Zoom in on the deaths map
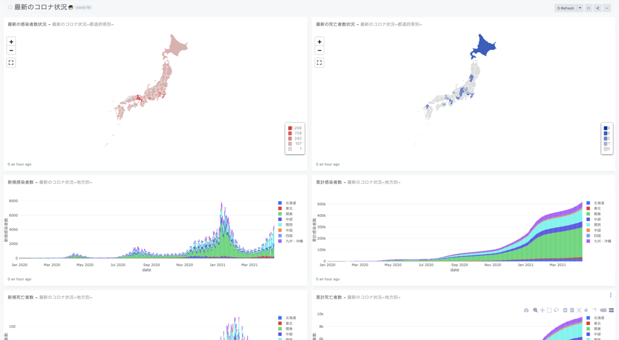Viewport: 619px width, 340px height. tap(319, 41)
